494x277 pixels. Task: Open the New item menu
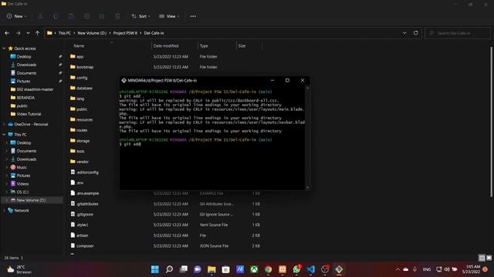click(x=17, y=16)
